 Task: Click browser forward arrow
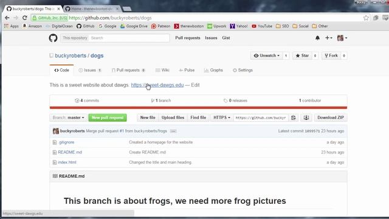tap(16, 18)
